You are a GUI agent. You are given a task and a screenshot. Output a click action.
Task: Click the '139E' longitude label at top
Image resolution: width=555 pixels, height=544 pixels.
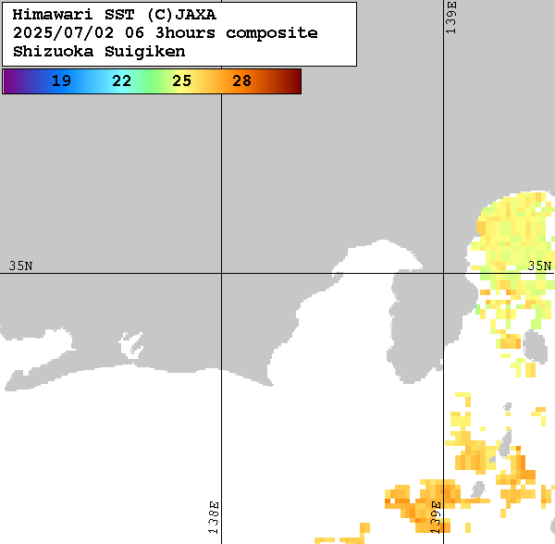(x=451, y=18)
